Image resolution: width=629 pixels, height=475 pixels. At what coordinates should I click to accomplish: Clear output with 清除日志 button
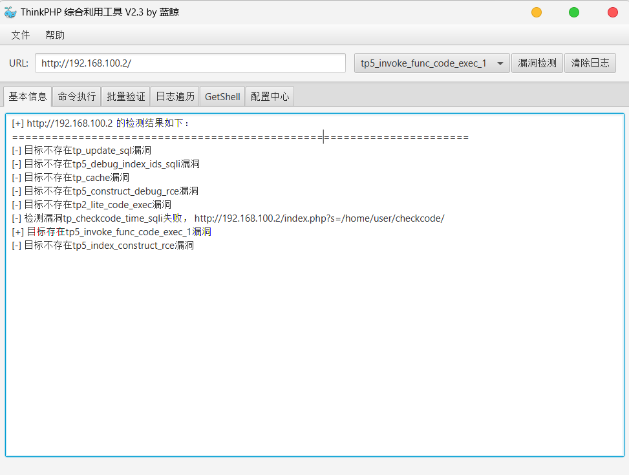[x=590, y=63]
